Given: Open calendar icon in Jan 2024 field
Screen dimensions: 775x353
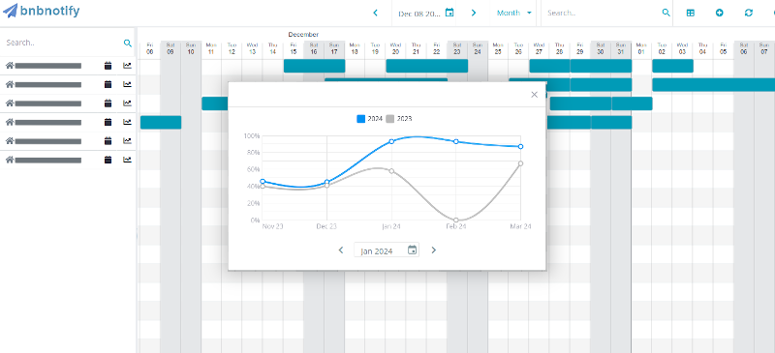Looking at the screenshot, I should [412, 250].
